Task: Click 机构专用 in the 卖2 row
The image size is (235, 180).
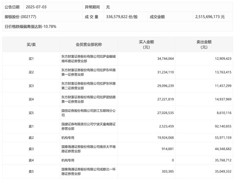Action: pyautogui.click(x=68, y=138)
